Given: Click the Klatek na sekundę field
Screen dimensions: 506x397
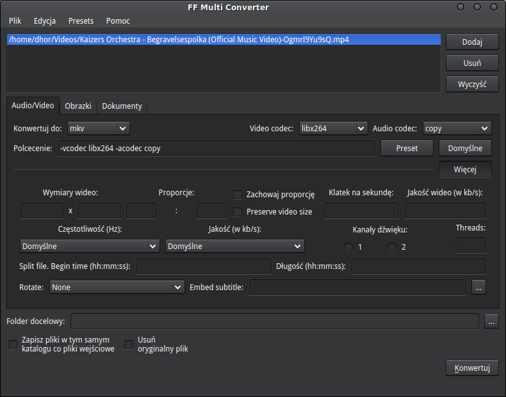Looking at the screenshot, I should (361, 211).
